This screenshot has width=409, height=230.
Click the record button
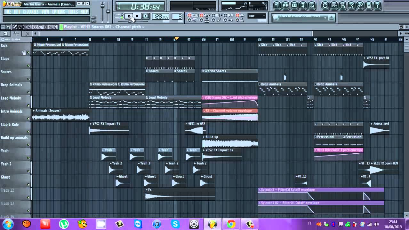(x=145, y=16)
